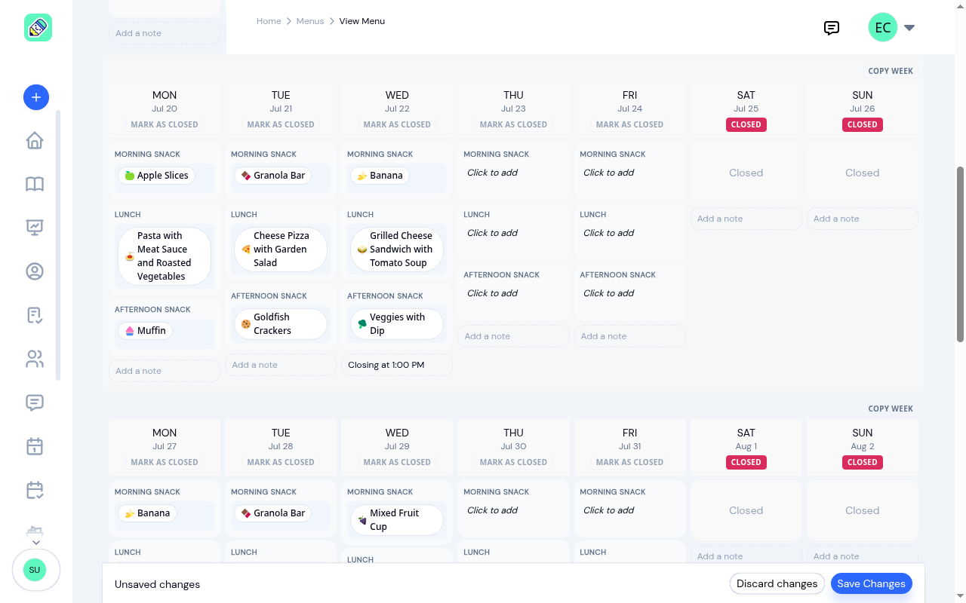
Task: Expand the EC account dropdown arrow
Action: tap(909, 28)
